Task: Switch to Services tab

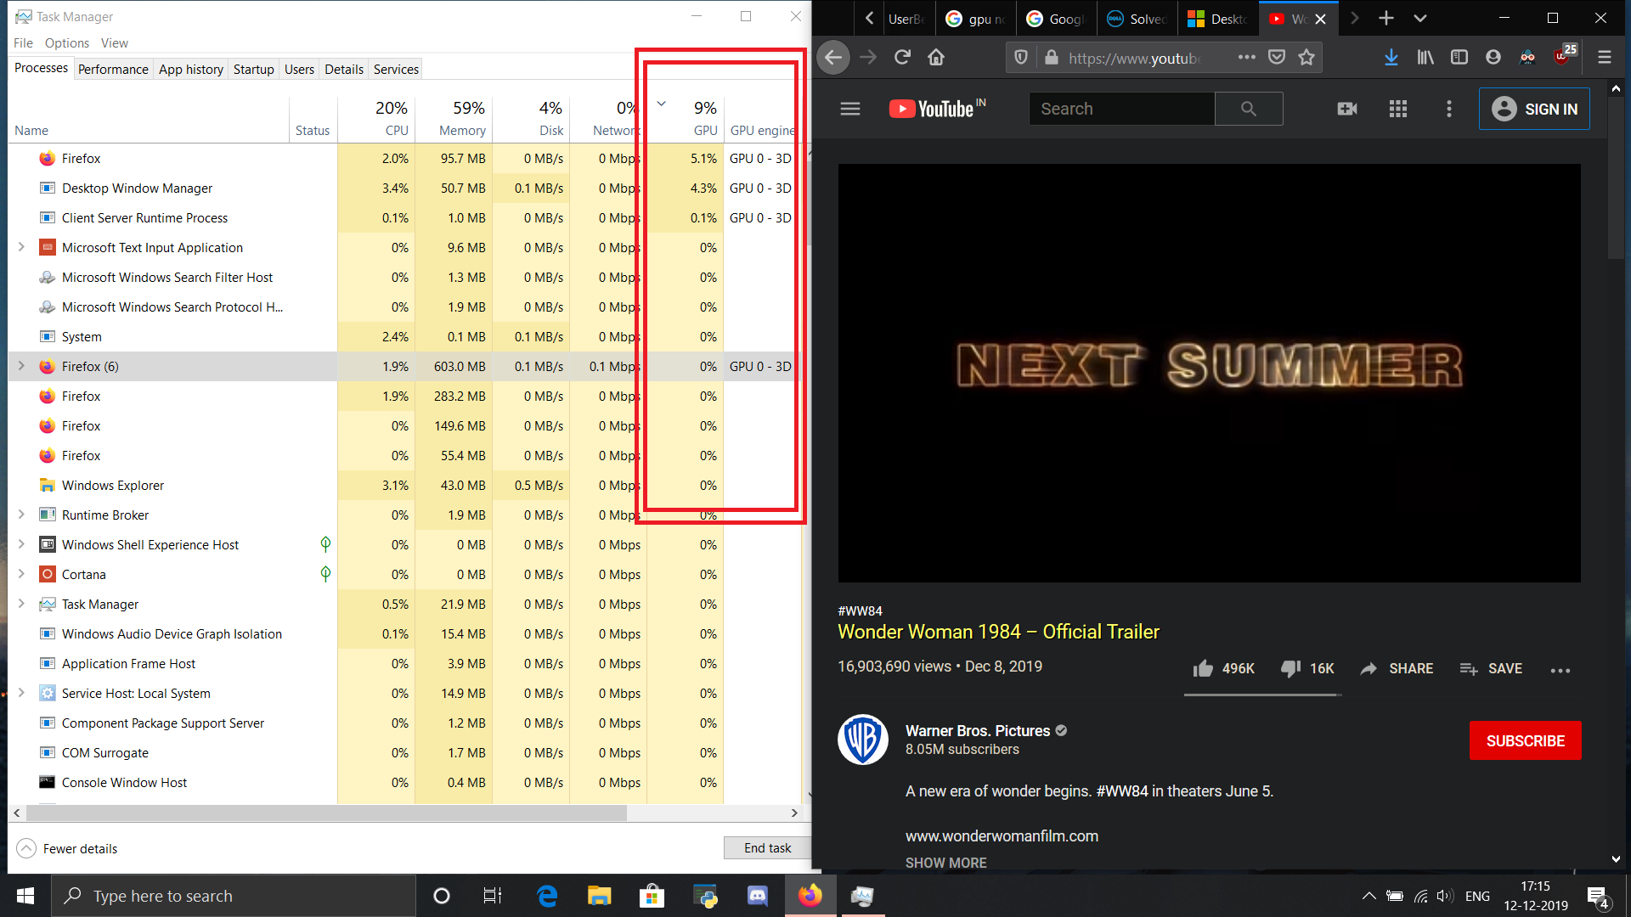Action: click(x=397, y=69)
